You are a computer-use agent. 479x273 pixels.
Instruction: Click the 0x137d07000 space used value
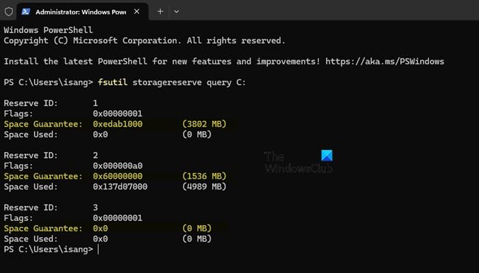pyautogui.click(x=120, y=187)
